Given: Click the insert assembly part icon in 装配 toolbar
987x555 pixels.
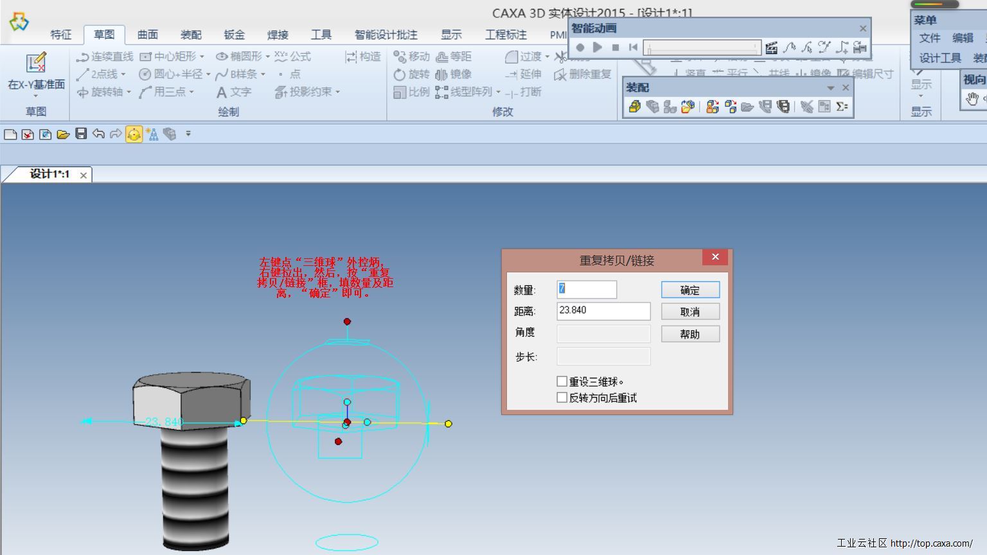Looking at the screenshot, I should 635,107.
